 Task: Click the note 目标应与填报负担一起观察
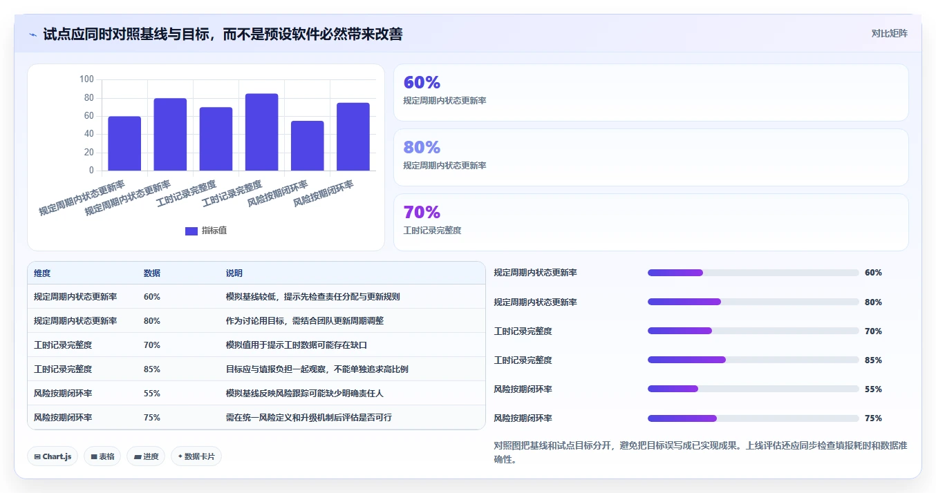click(317, 369)
